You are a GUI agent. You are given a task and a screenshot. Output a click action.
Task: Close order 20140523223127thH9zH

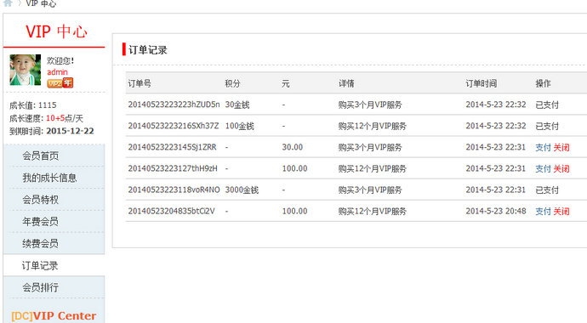point(561,168)
